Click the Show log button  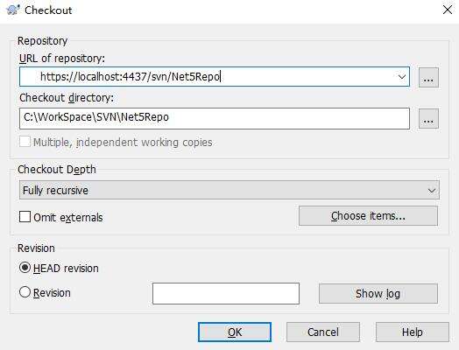(378, 293)
